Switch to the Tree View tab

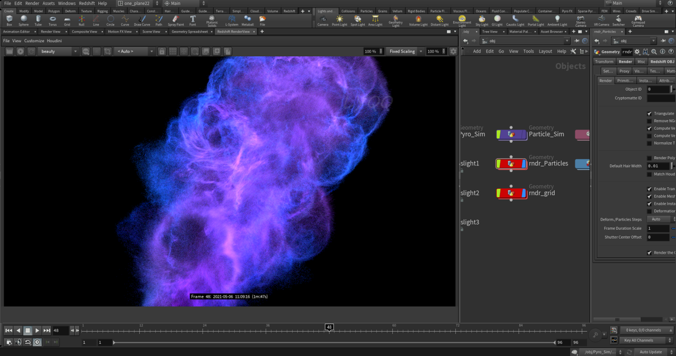click(x=491, y=31)
